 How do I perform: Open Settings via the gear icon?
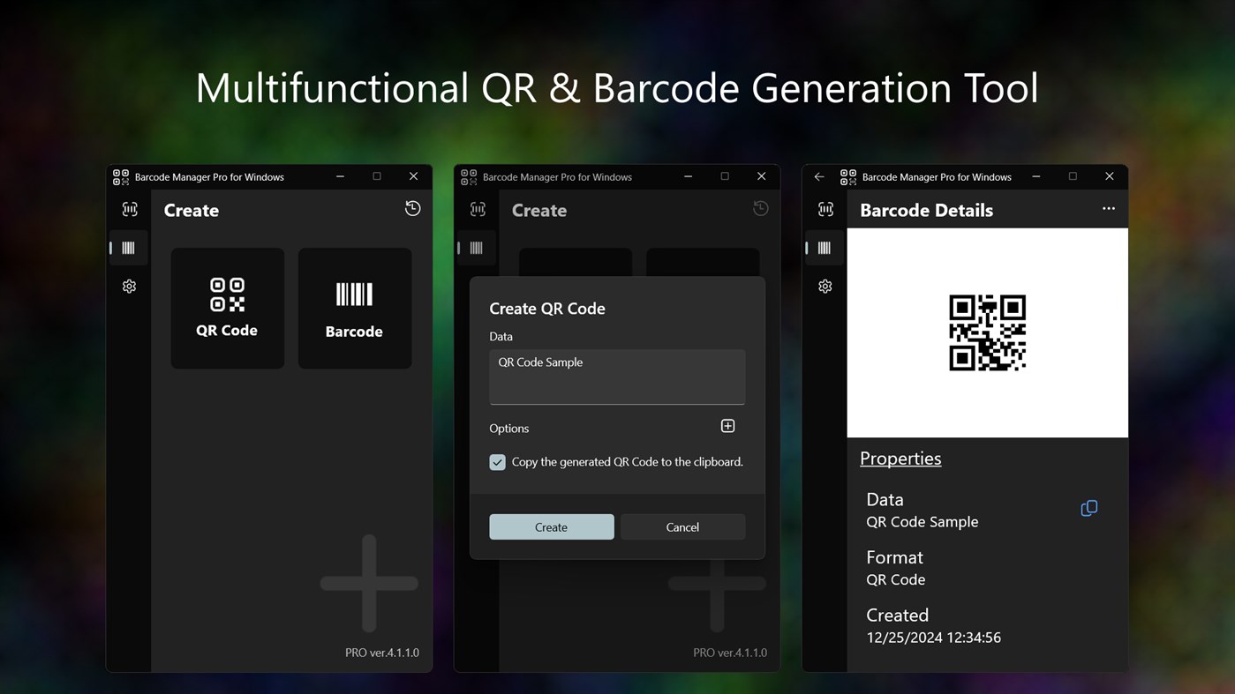coord(129,285)
